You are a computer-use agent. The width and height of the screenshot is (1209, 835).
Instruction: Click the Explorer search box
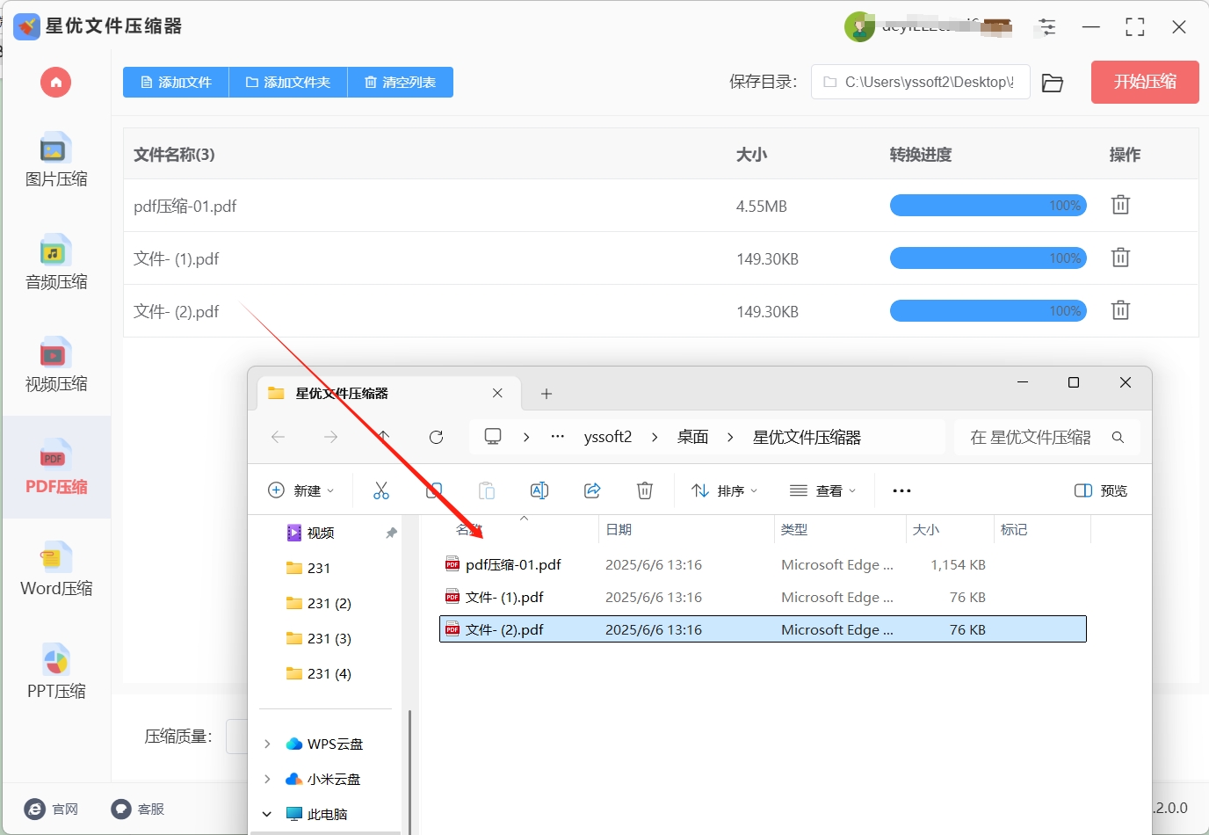[1047, 437]
